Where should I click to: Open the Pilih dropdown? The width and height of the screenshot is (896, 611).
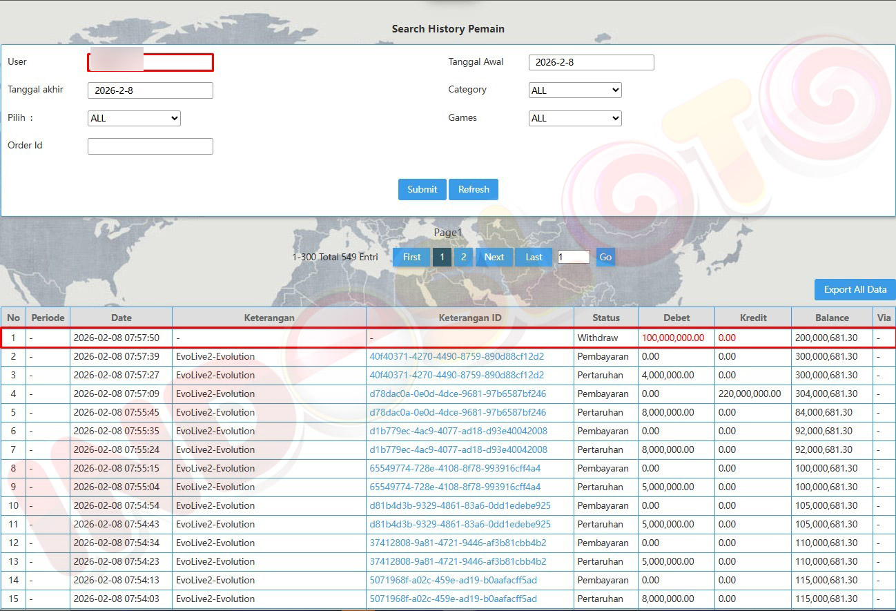134,118
